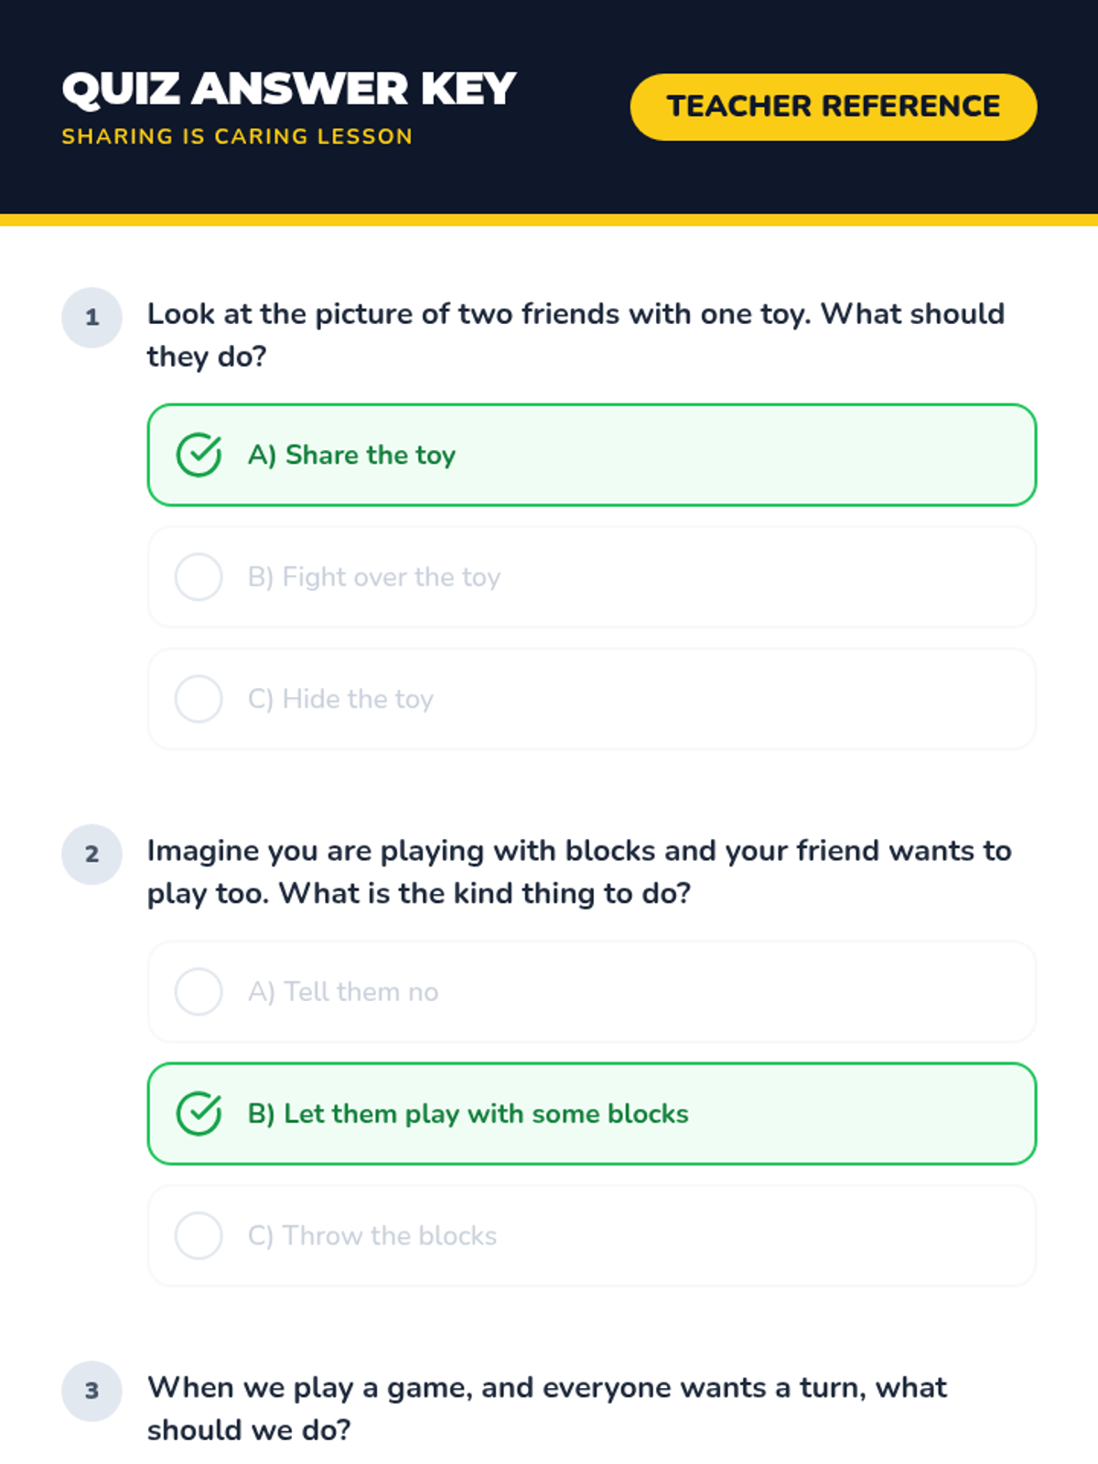
Task: Click the question 2 number badge
Action: tap(91, 854)
